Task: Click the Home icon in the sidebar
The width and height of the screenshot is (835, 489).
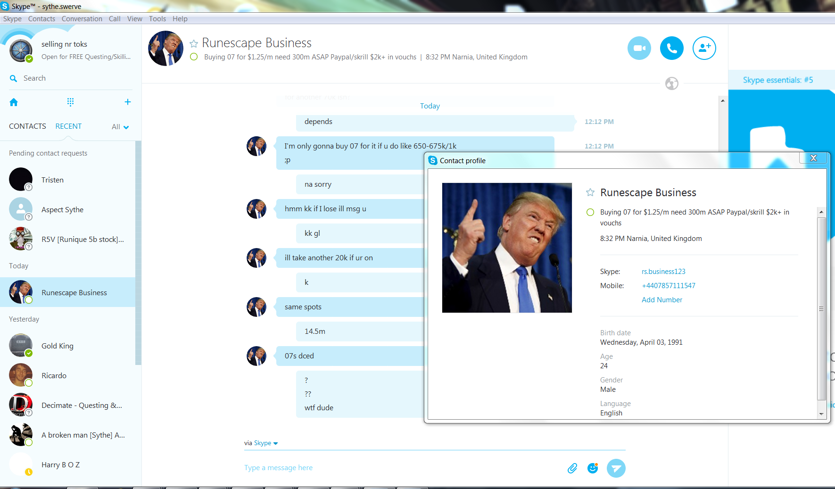Action: point(14,102)
